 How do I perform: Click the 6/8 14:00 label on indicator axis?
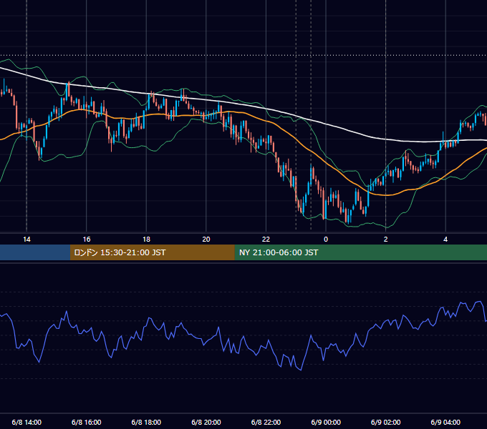pos(26,422)
